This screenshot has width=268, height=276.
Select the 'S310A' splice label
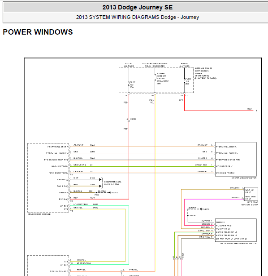point(192,216)
